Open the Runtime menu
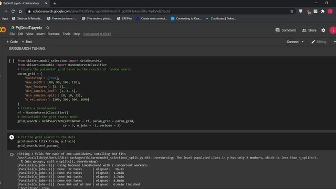Screen dimensions: 336x189 (x=54, y=34)
